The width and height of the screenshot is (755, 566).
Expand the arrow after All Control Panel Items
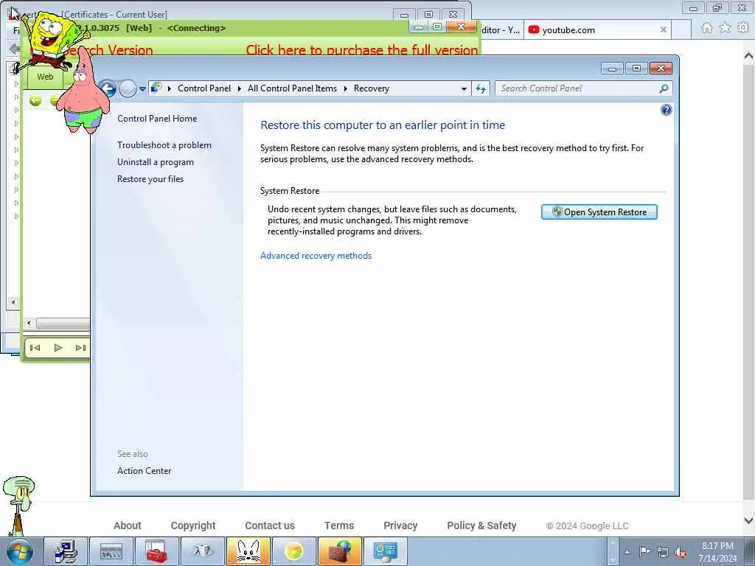point(346,88)
